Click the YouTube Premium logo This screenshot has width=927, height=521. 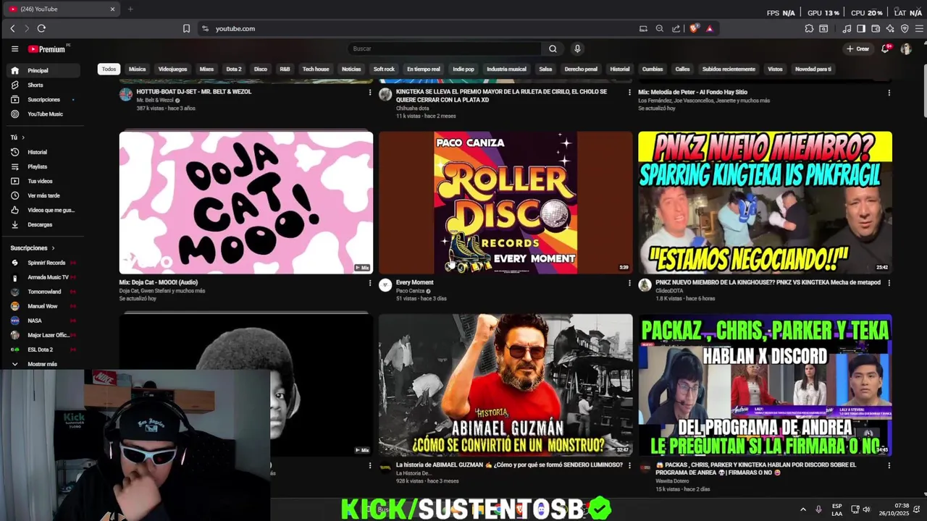point(48,49)
